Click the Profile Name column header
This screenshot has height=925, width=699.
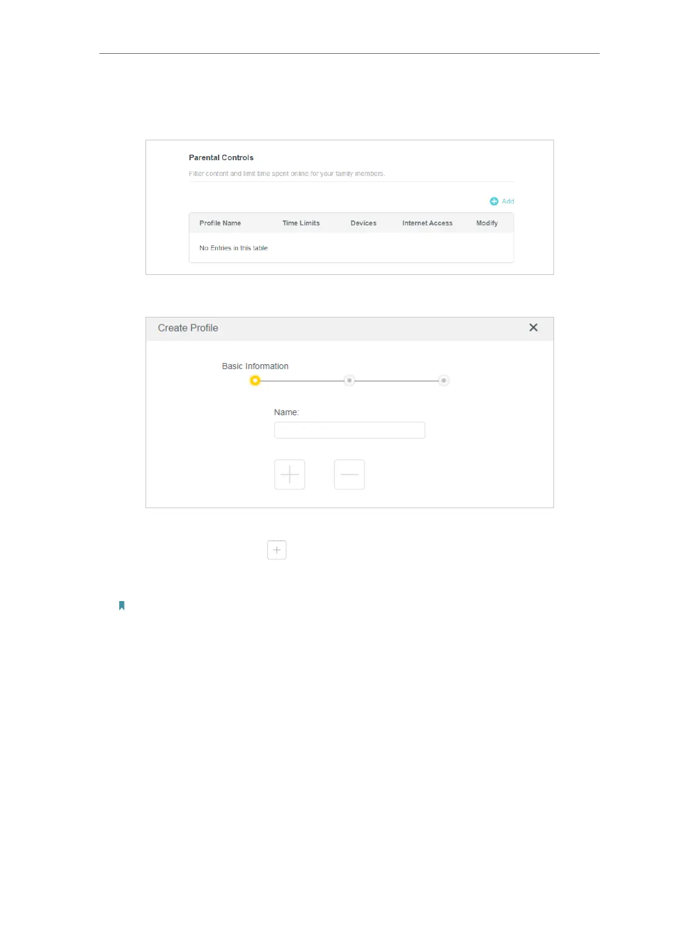[220, 223]
